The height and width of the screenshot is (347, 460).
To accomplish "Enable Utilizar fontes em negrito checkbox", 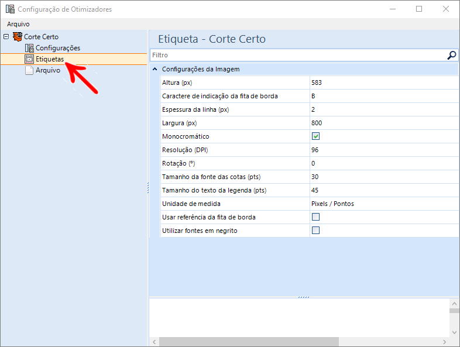I will pyautogui.click(x=315, y=231).
